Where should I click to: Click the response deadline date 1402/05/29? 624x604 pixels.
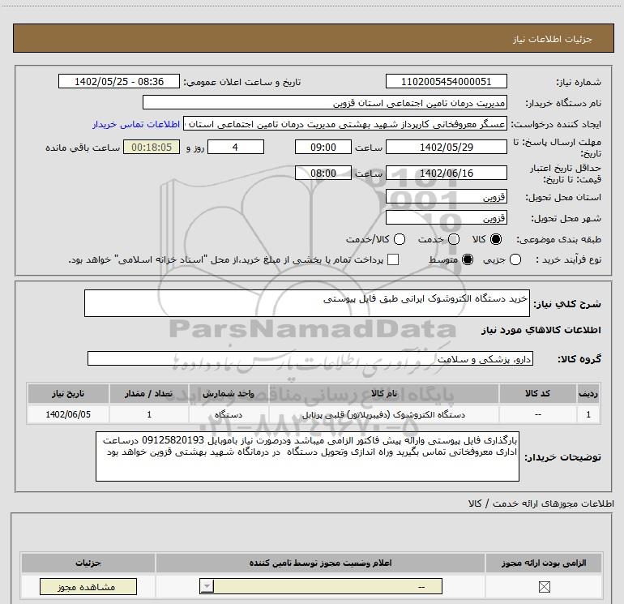(446, 147)
